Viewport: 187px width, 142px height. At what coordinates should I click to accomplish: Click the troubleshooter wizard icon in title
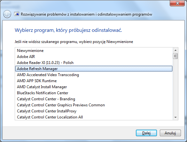click(17, 14)
